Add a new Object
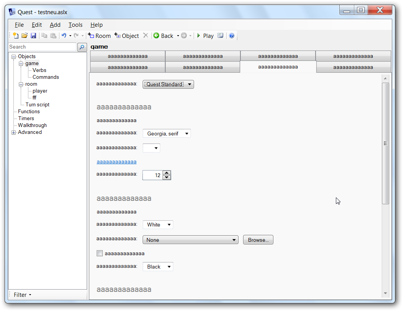Image resolution: width=403 pixels, height=311 pixels. [127, 35]
